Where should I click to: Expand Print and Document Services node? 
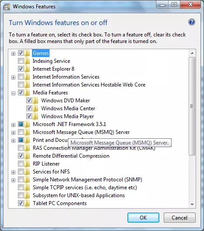(13, 141)
